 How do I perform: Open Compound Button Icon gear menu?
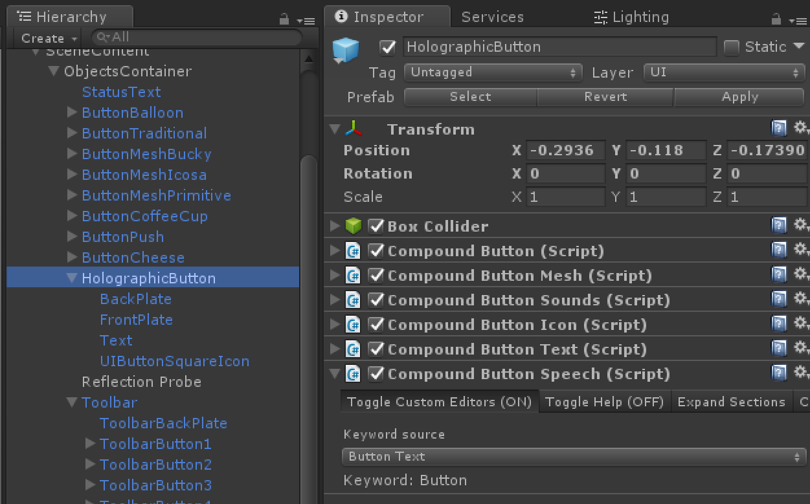tap(801, 323)
